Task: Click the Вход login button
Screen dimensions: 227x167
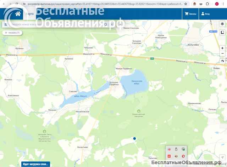Action: (x=205, y=14)
